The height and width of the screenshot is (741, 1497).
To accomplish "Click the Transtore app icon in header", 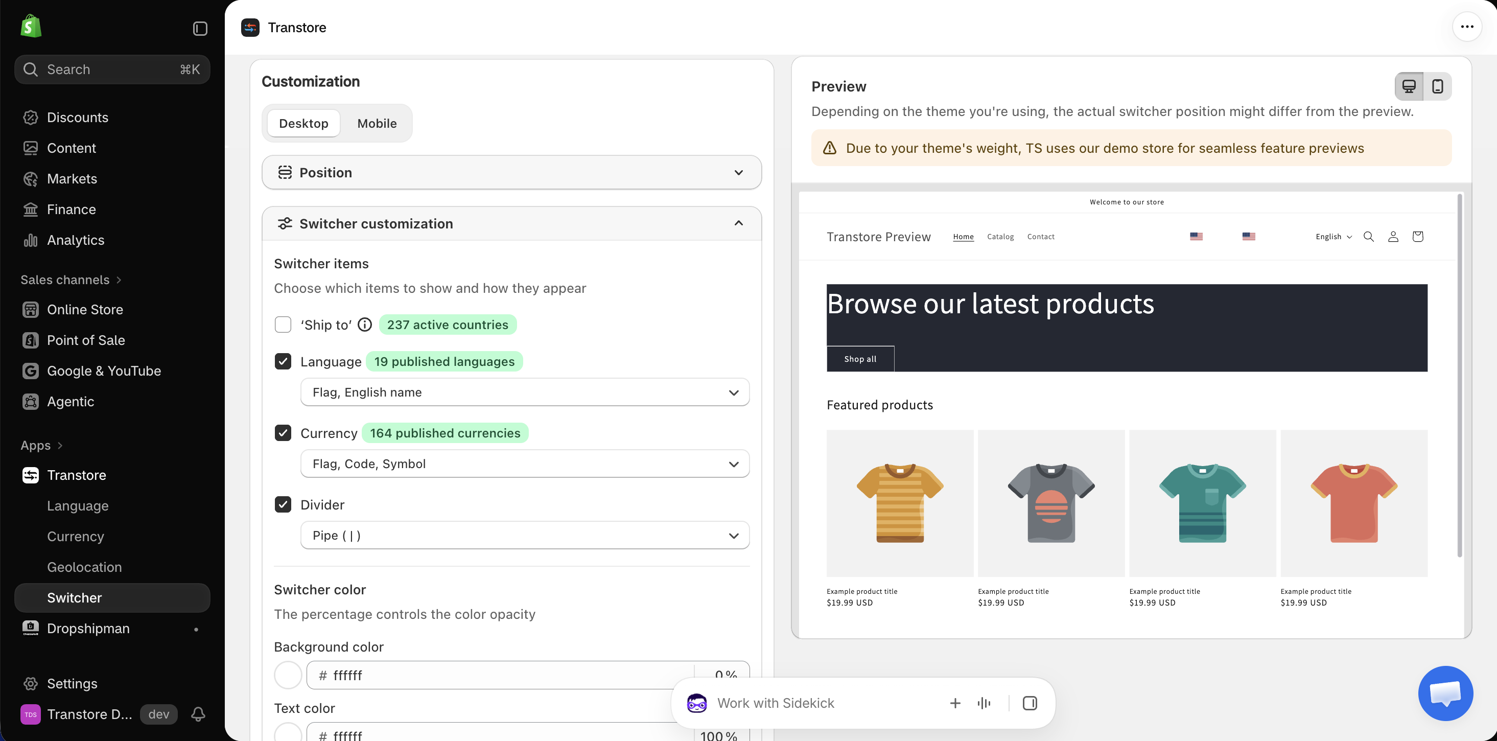I will pyautogui.click(x=250, y=27).
